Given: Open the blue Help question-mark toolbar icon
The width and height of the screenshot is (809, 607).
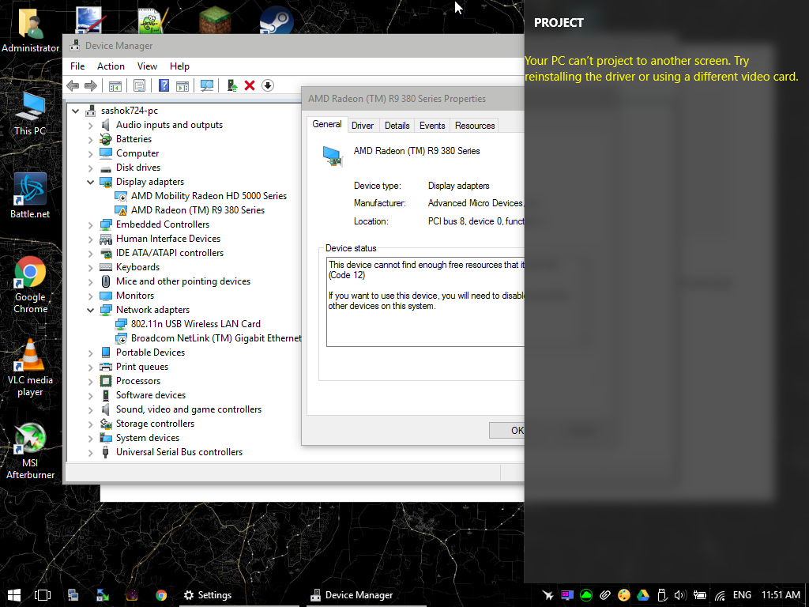Looking at the screenshot, I should 164,85.
